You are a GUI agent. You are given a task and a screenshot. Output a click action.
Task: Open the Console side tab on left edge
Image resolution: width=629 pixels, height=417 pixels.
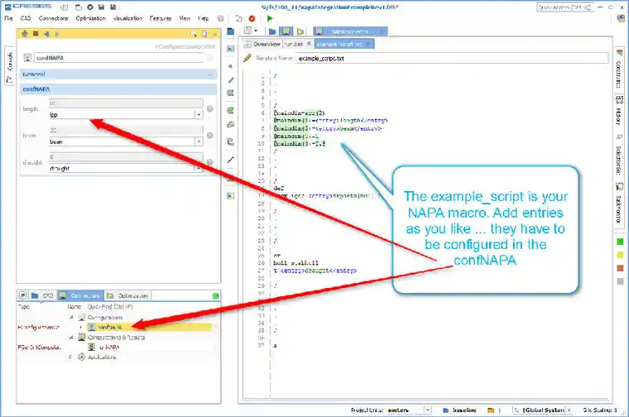coord(10,66)
